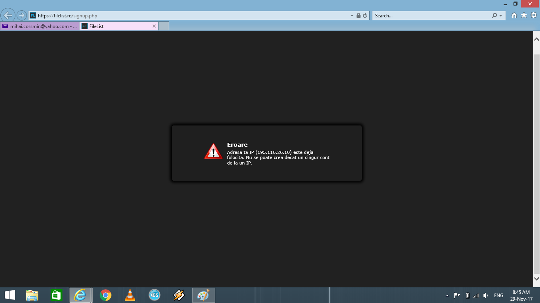The image size is (540, 303).
Task: Check the battery status icon
Action: [x=467, y=296]
